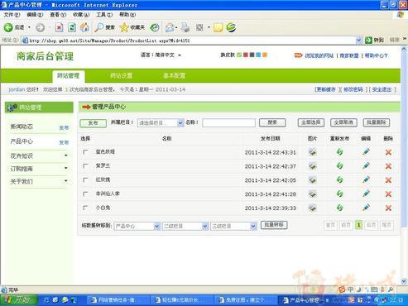Switch to the 基本配置 tab
Viewport: 408px width, 306px height.
click(174, 75)
